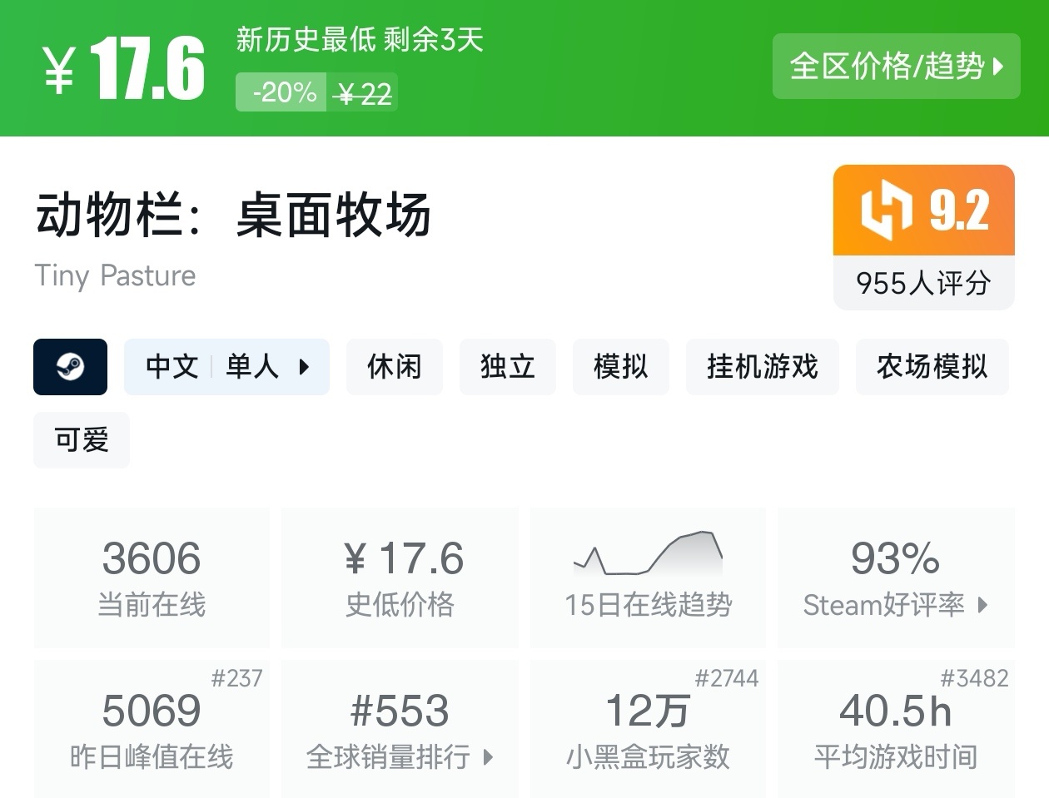Click the -20% discount badge
This screenshot has width=1049, height=798.
[x=282, y=92]
